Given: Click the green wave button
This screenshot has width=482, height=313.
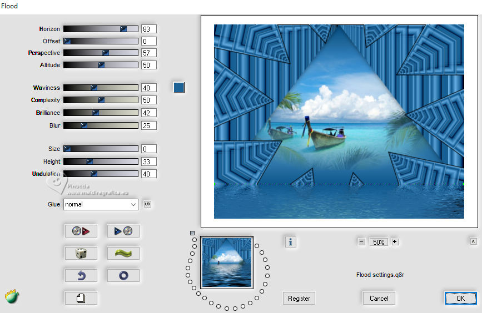Looking at the screenshot, I should point(123,253).
